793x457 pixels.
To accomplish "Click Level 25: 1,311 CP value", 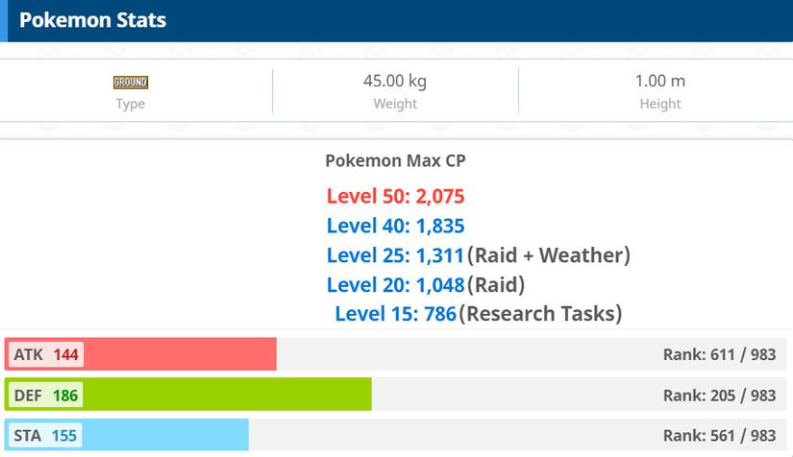I will pos(395,255).
